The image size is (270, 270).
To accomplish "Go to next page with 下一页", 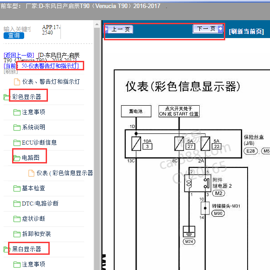I will point(208,29).
